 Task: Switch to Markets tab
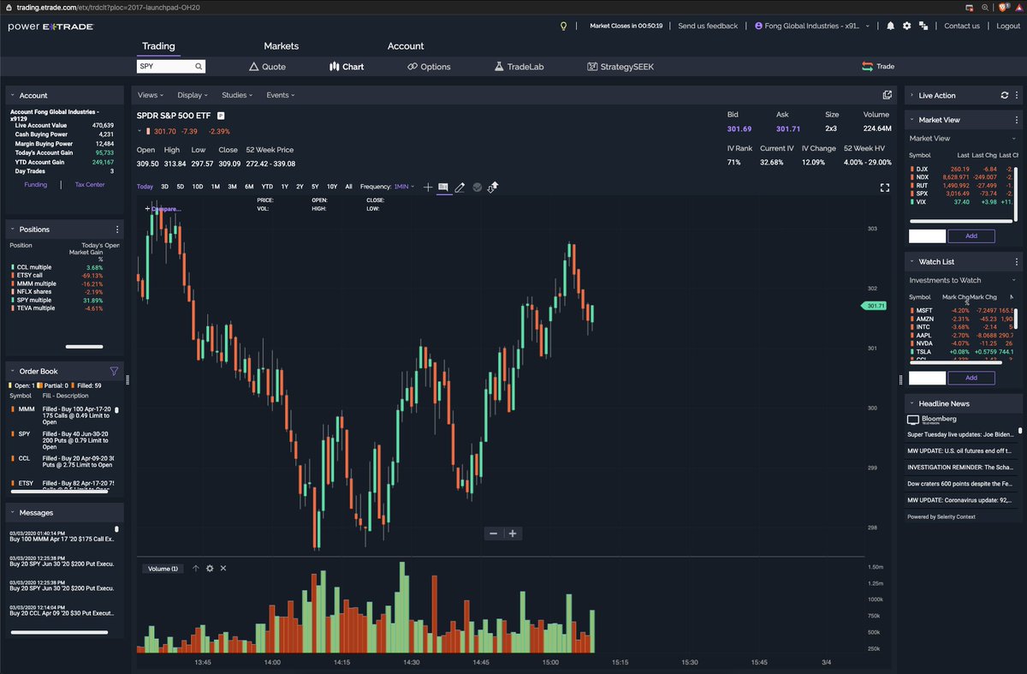coord(281,46)
